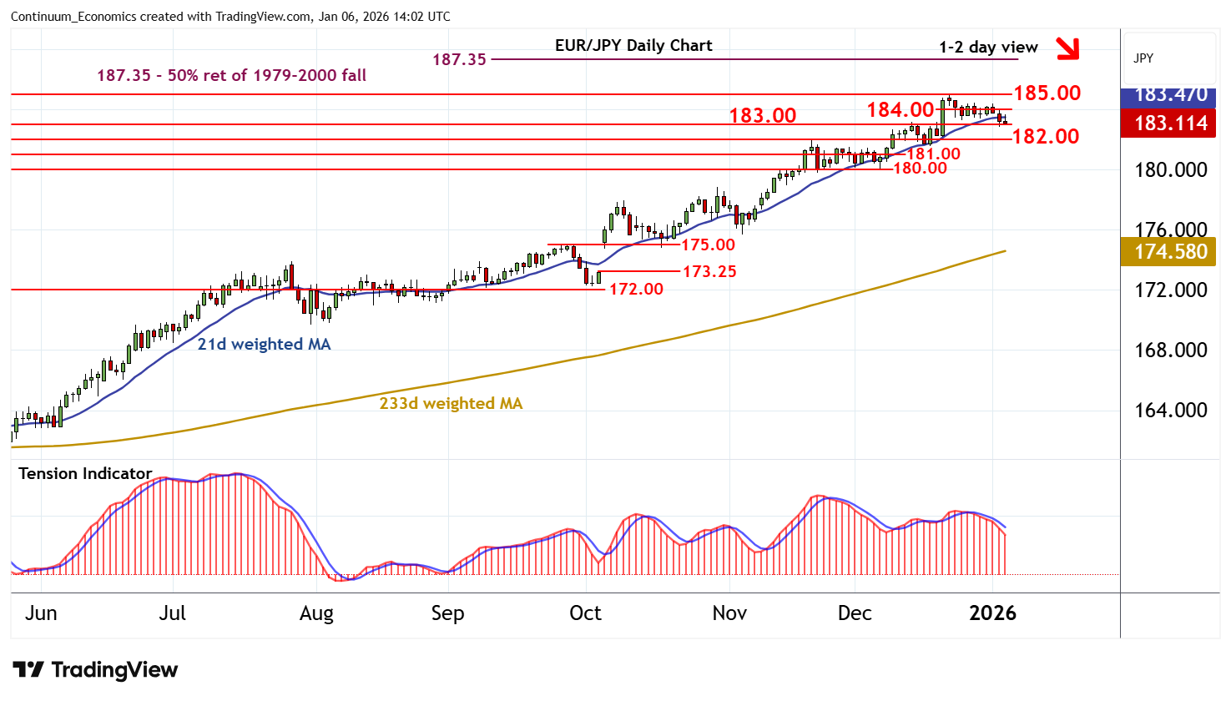Image resolution: width=1231 pixels, height=701 pixels.
Task: Select the EUR/JPY Daily Chart title
Action: click(x=633, y=46)
